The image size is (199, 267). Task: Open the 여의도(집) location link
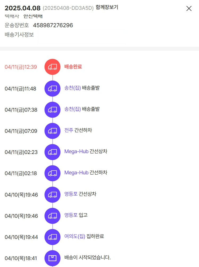click(75, 236)
